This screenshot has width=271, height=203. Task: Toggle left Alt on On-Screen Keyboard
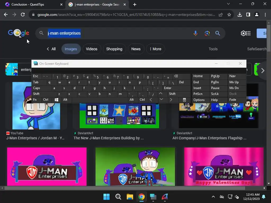(x=66, y=100)
